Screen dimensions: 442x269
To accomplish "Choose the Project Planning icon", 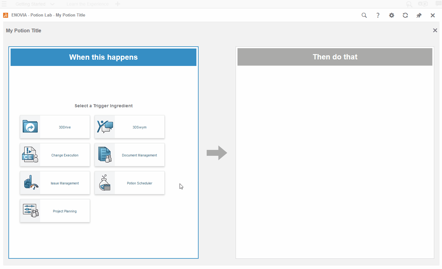I will coord(30,211).
